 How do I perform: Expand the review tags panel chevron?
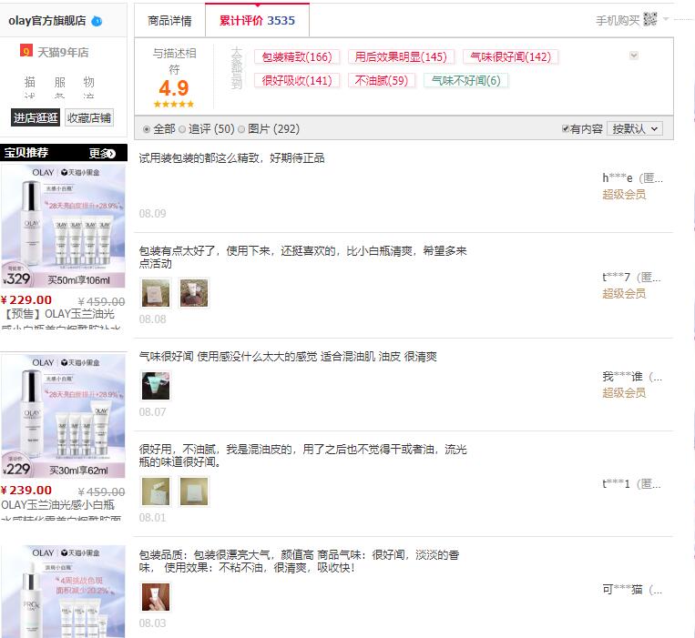point(634,56)
